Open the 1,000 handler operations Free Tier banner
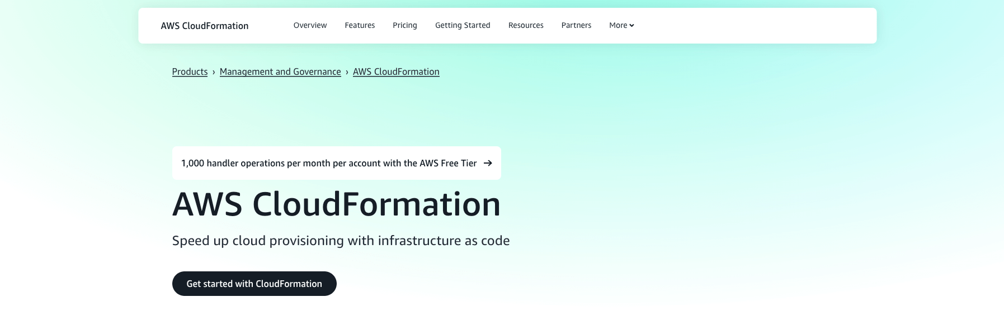Image resolution: width=1004 pixels, height=311 pixels. point(337,163)
